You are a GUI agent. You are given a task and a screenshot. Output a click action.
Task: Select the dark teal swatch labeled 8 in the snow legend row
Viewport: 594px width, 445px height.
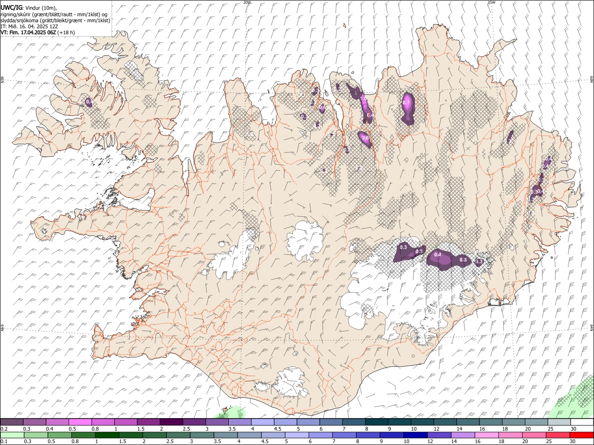[x=376, y=422]
